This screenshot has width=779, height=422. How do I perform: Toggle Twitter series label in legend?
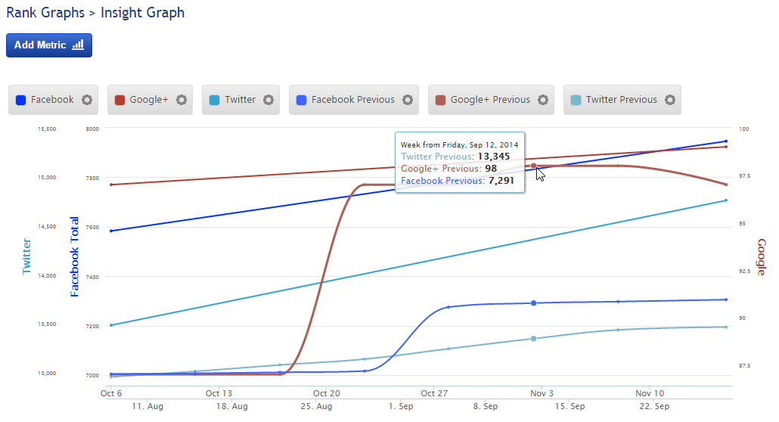pyautogui.click(x=240, y=100)
